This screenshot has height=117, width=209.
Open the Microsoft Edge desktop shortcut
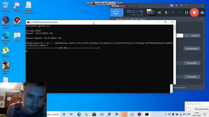pos(6,37)
